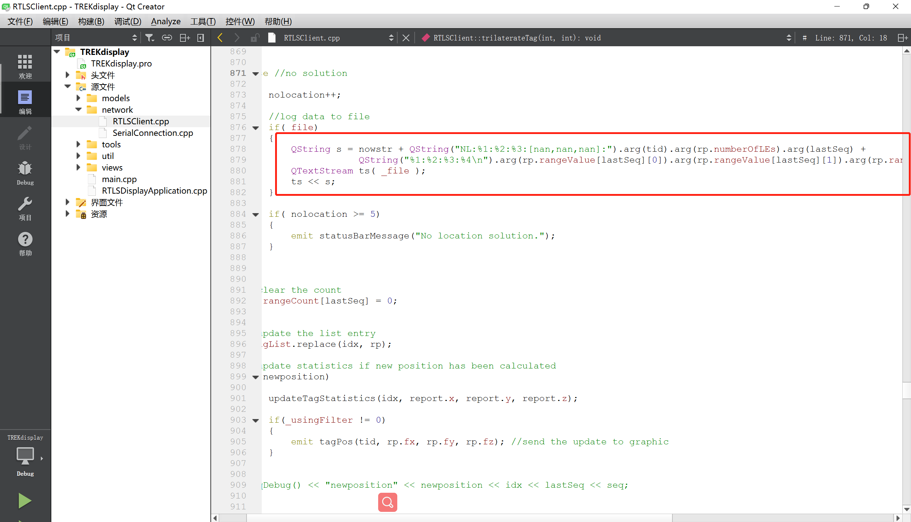Open the 工具(T) Tools menu
Screen dimensions: 911x522
[203, 21]
